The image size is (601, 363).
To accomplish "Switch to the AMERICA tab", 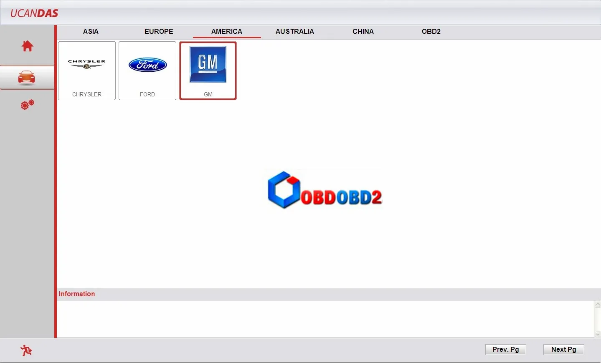I will (x=227, y=31).
